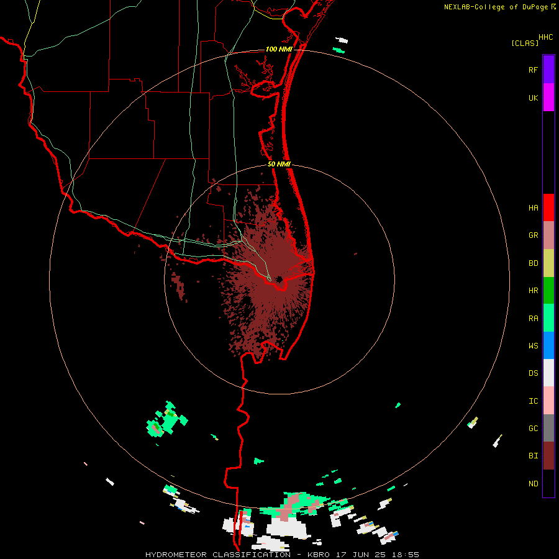
Task: Click the RA bright green swatch
Action: point(548,318)
